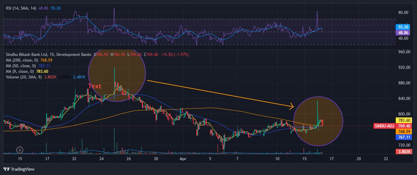Select the Sindhu Bikash Bank Ltd title
Image resolution: width=417 pixels, height=175 pixels.
click(x=27, y=54)
